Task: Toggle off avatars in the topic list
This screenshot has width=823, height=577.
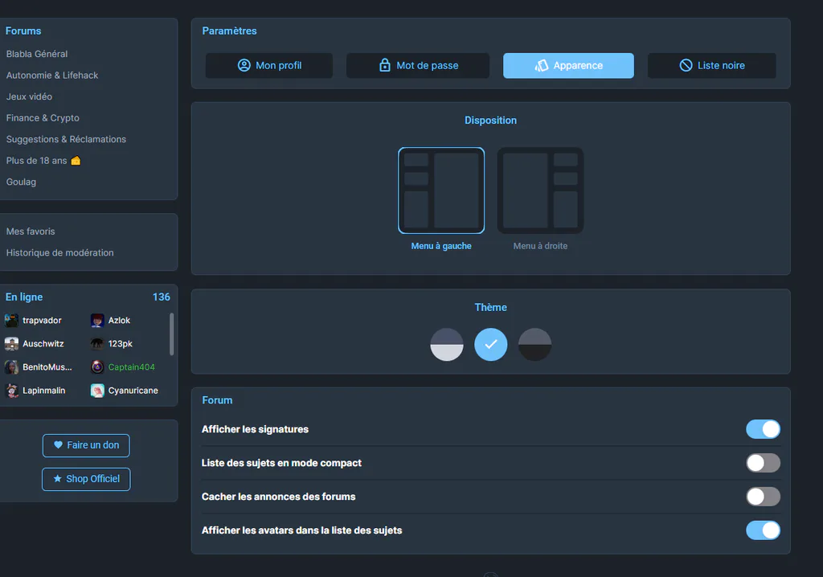Action: coord(764,530)
